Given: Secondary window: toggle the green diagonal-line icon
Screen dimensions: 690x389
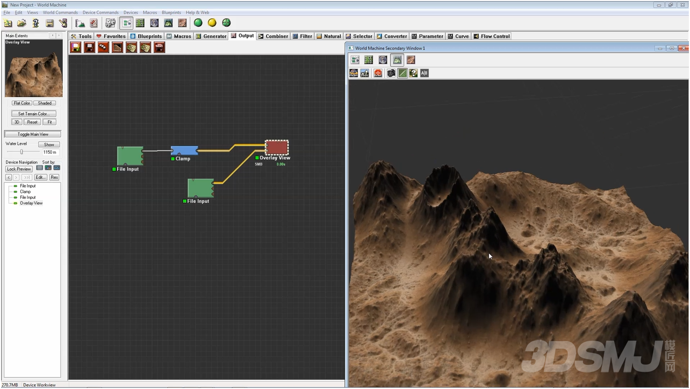Looking at the screenshot, I should 402,73.
